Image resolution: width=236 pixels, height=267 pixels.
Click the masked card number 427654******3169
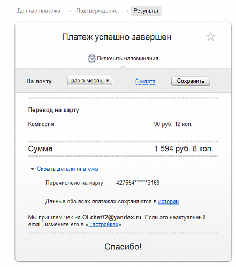coord(138,183)
